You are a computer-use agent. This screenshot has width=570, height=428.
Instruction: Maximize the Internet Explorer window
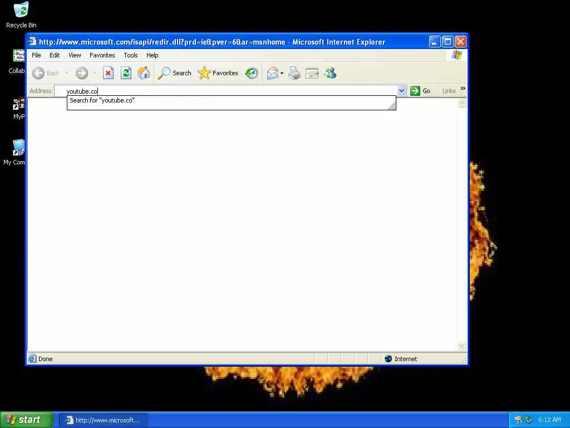pyautogui.click(x=448, y=41)
